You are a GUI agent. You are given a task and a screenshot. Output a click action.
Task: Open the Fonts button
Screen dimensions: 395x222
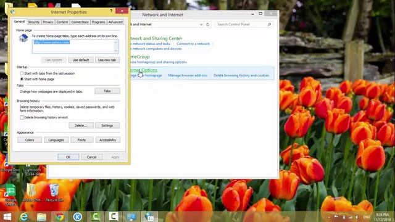[x=81, y=140]
